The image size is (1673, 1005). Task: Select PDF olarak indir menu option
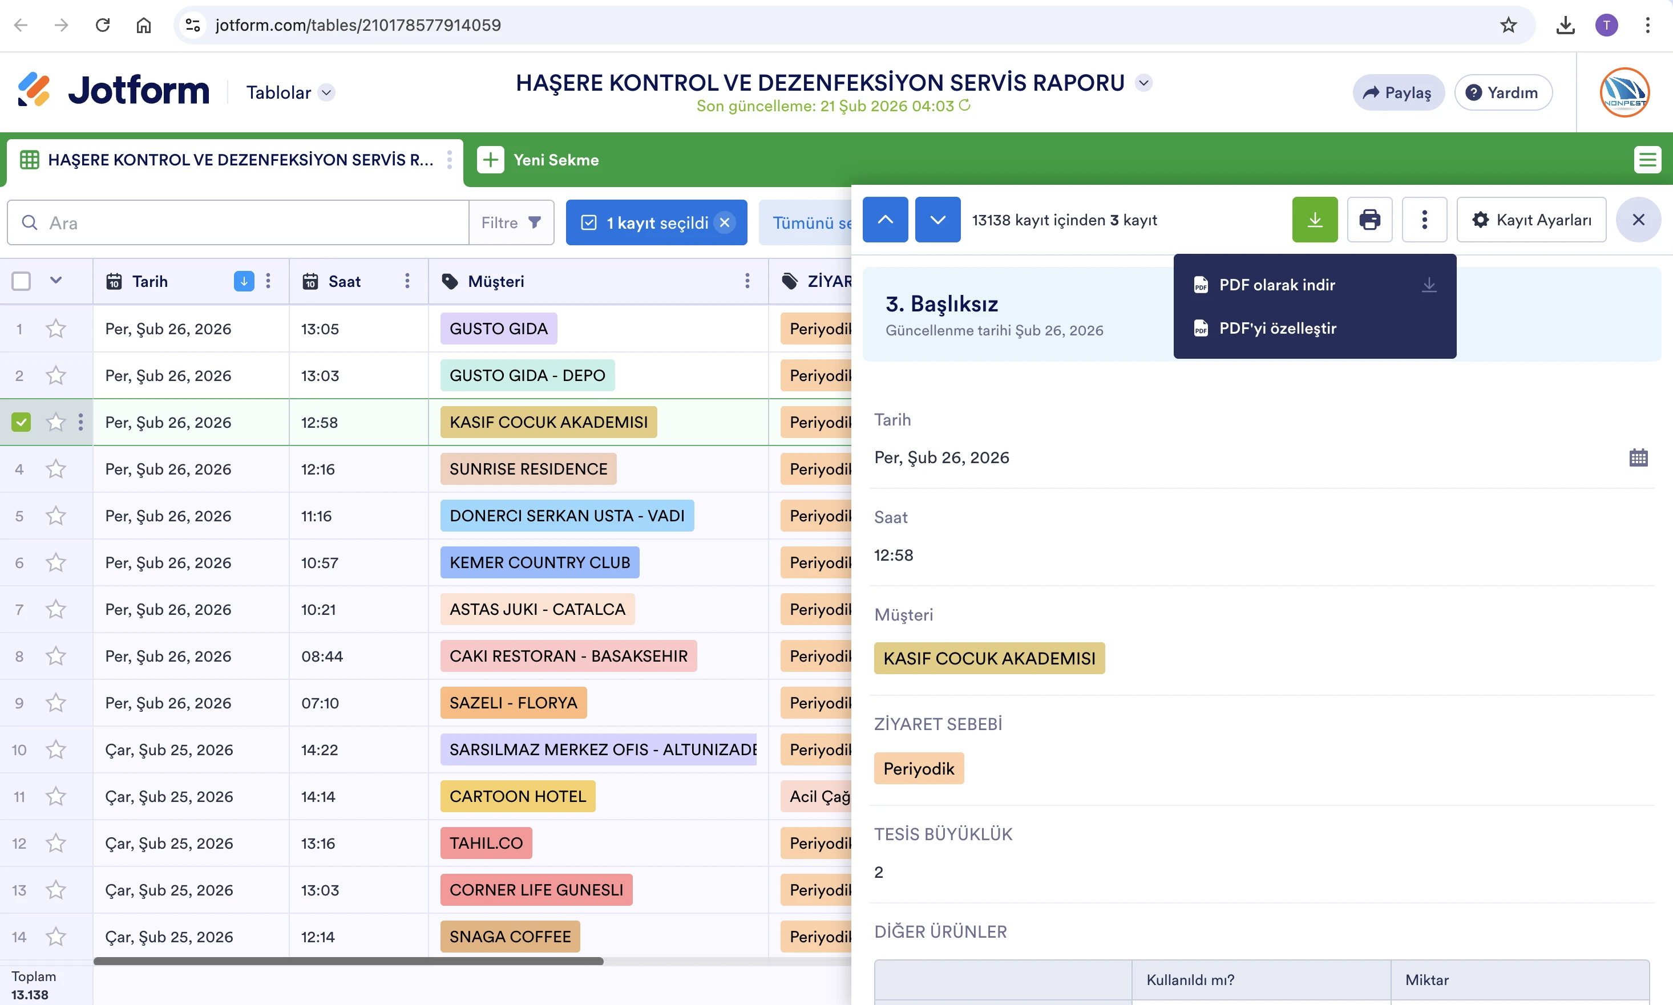(x=1277, y=285)
